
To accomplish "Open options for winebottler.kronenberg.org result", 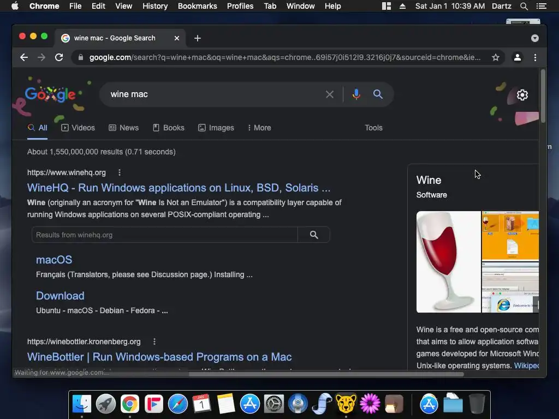I will click(x=154, y=342).
